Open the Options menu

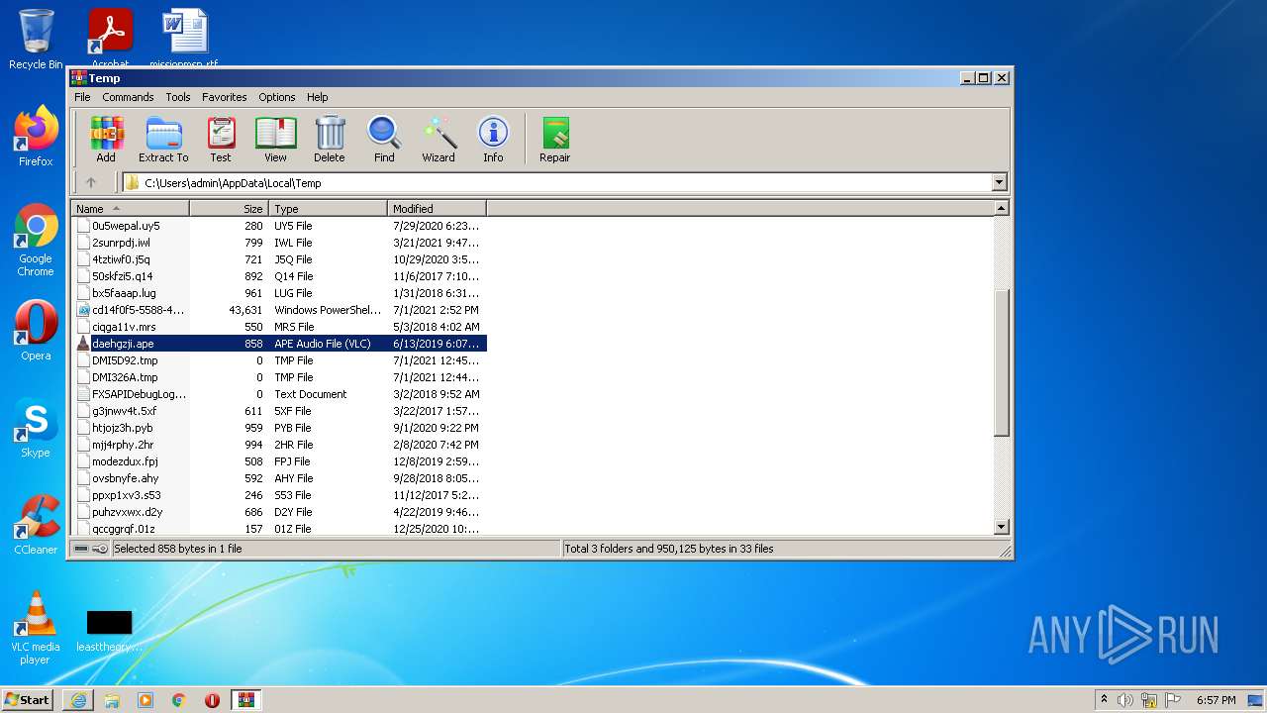pos(277,97)
